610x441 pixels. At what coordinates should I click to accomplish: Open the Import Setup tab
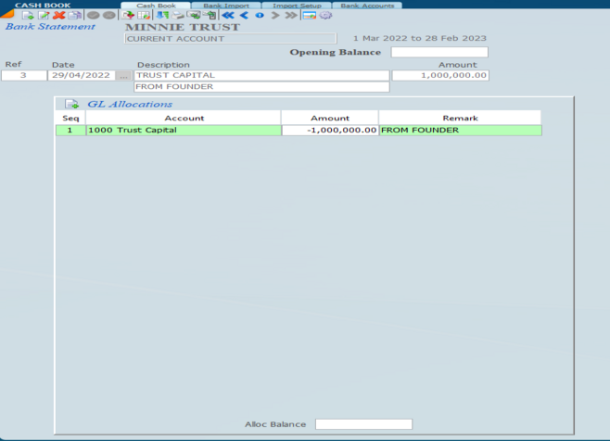point(297,6)
